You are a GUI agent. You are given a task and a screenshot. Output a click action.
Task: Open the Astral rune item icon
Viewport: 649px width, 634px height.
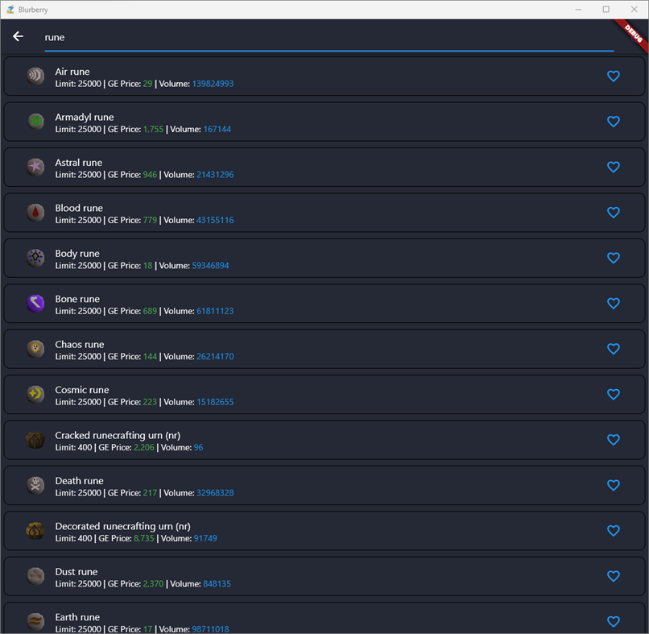pos(35,167)
